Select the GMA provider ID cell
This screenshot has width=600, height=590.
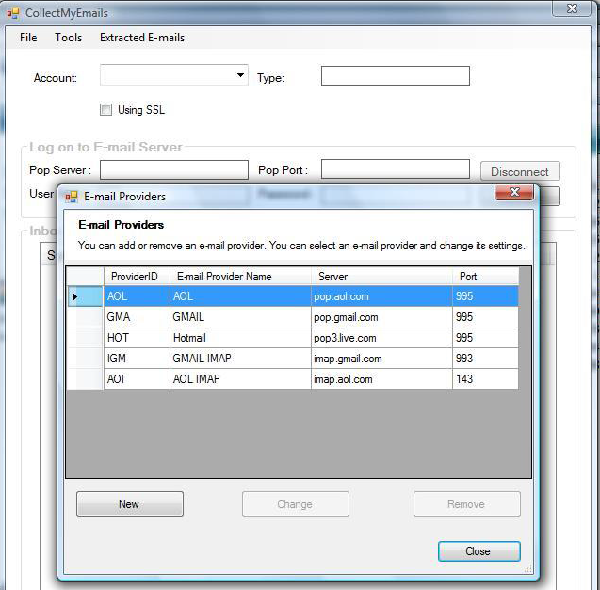click(x=137, y=317)
